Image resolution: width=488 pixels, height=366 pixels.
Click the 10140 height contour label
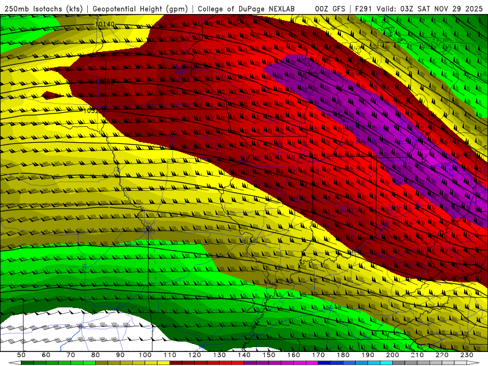[x=105, y=24]
